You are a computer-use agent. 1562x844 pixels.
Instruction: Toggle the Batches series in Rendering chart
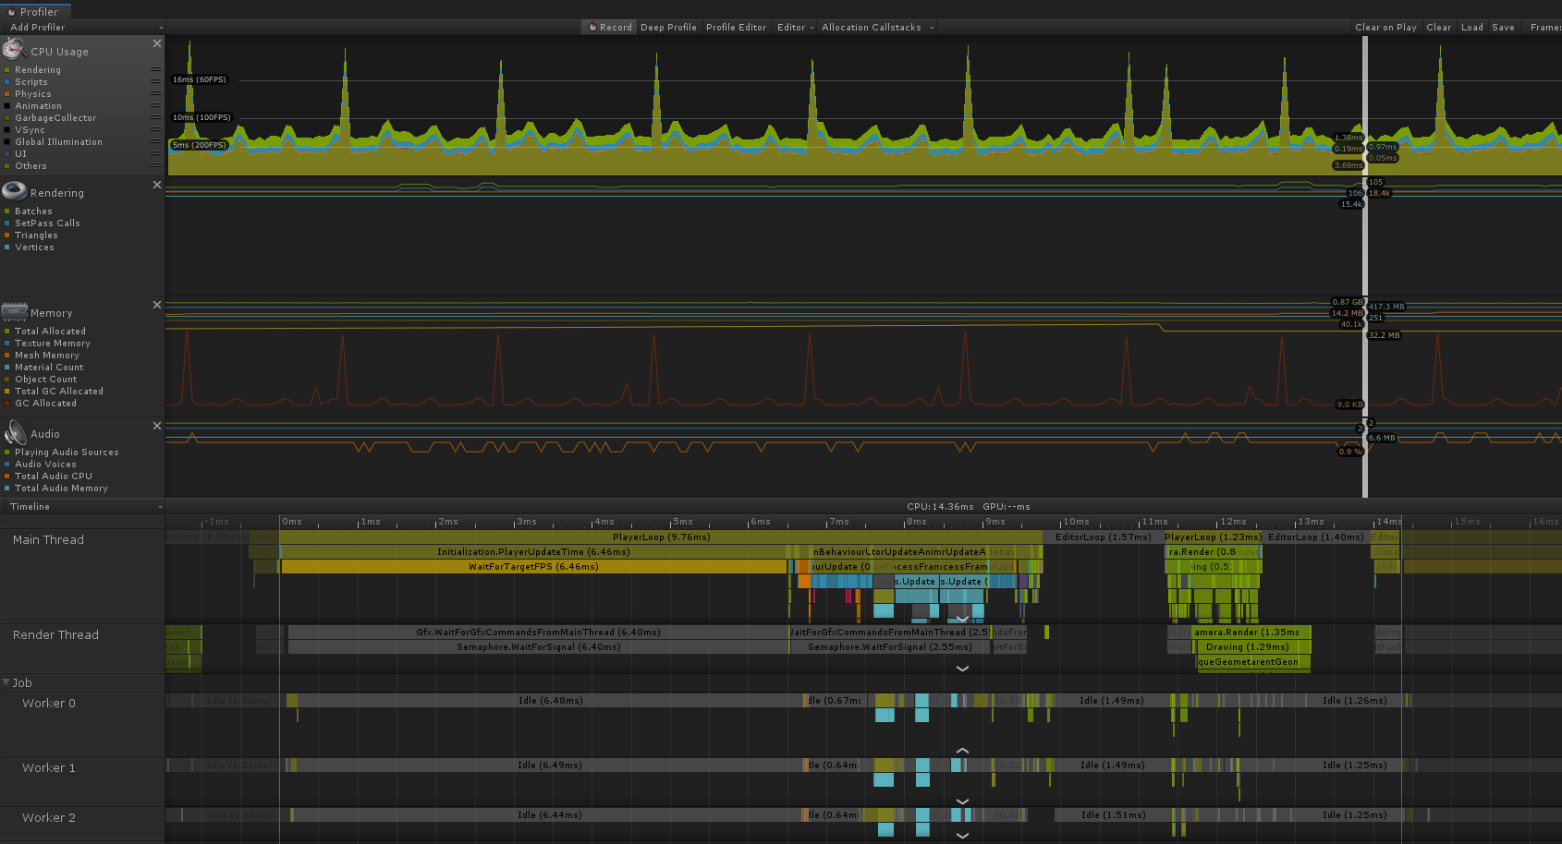coord(33,211)
